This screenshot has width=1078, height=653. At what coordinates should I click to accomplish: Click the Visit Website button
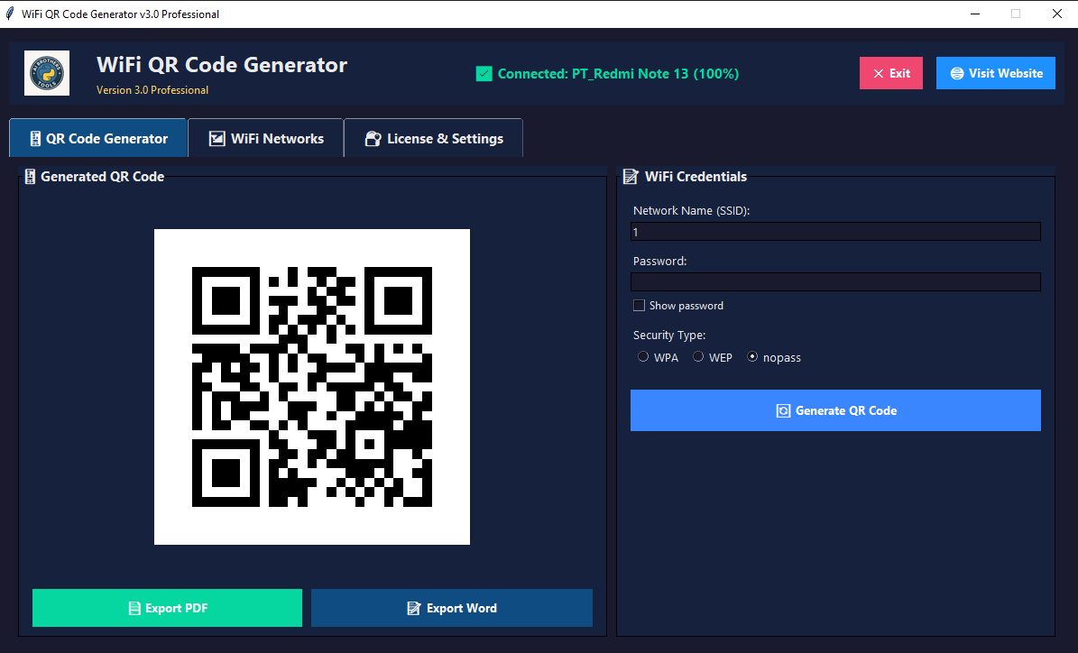point(996,73)
